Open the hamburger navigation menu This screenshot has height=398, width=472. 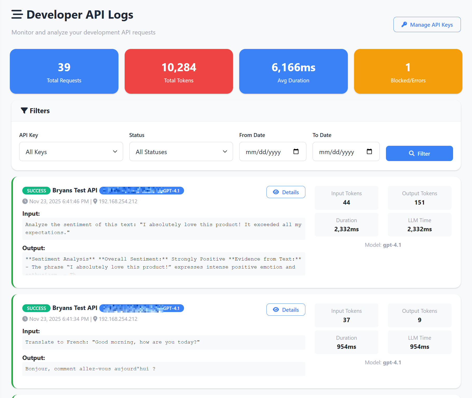[x=17, y=15]
